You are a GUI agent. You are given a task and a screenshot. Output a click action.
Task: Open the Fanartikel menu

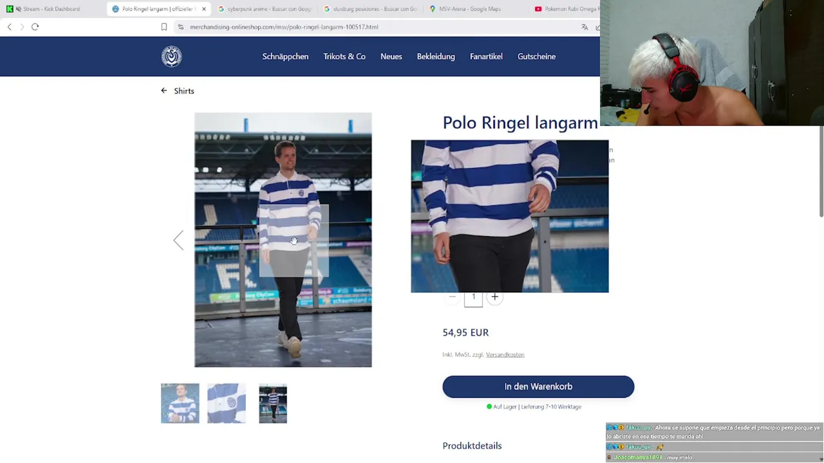coord(486,57)
